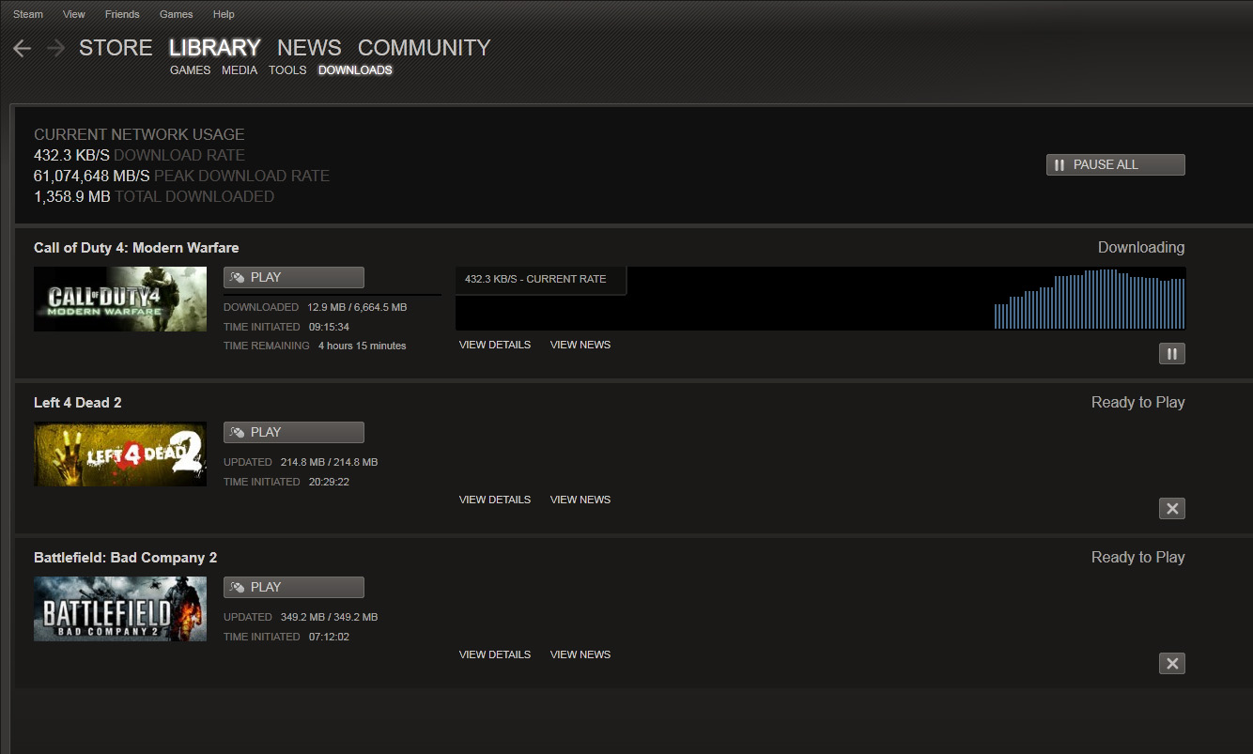
Task: Select the MEDIA sub-tab
Action: pos(240,70)
